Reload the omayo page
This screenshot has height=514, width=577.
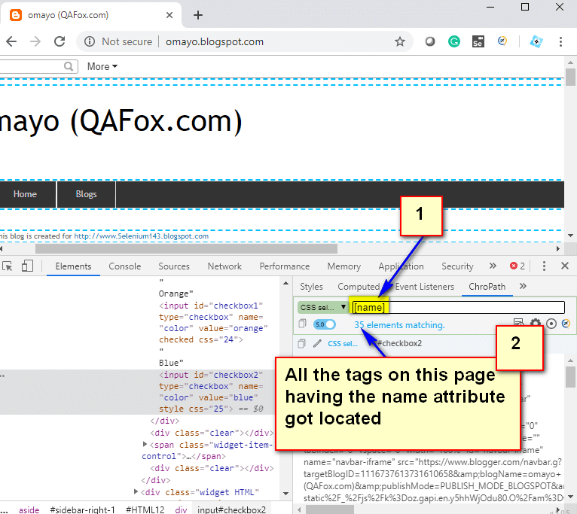(60, 41)
